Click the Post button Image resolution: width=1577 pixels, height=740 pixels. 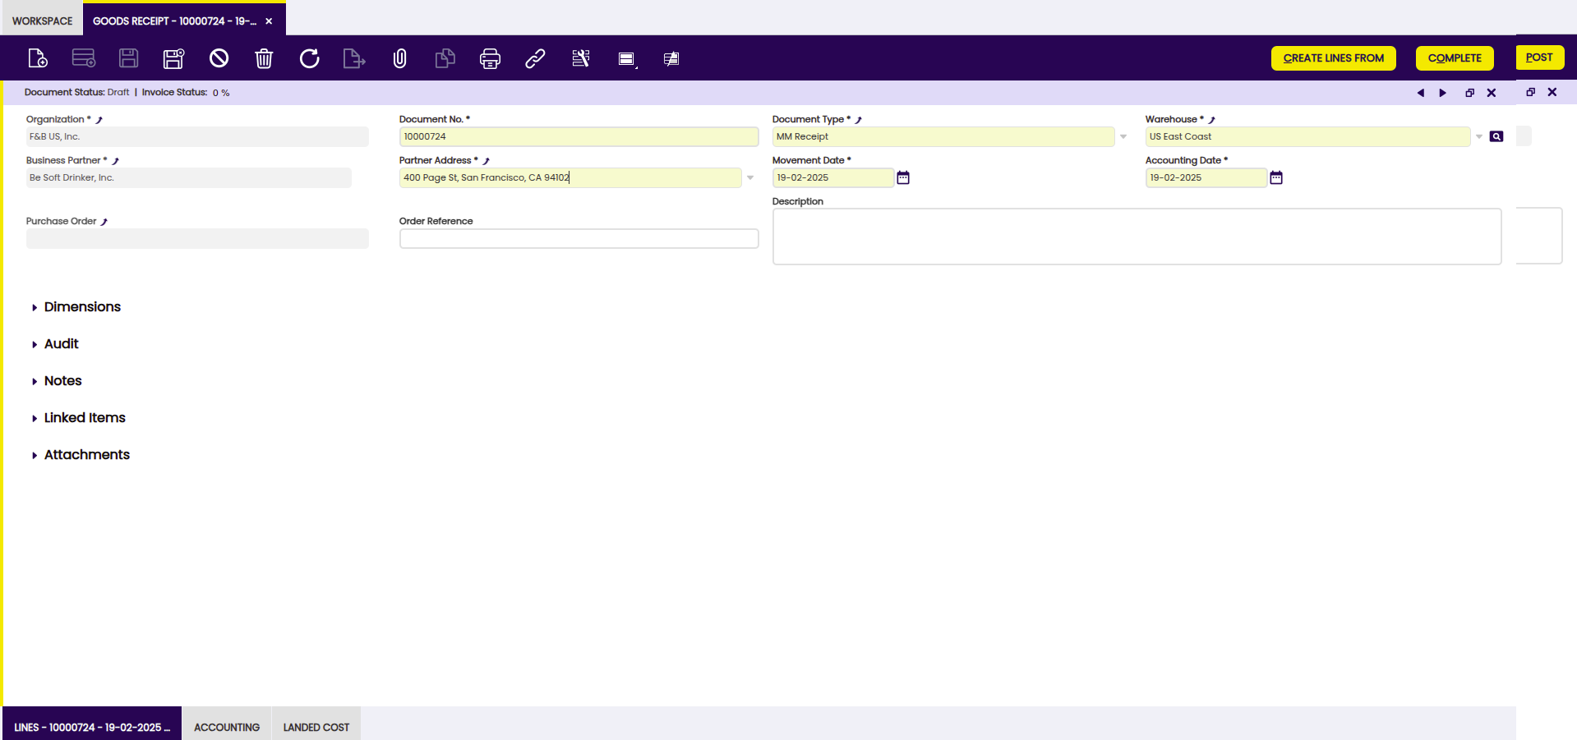pyautogui.click(x=1540, y=57)
